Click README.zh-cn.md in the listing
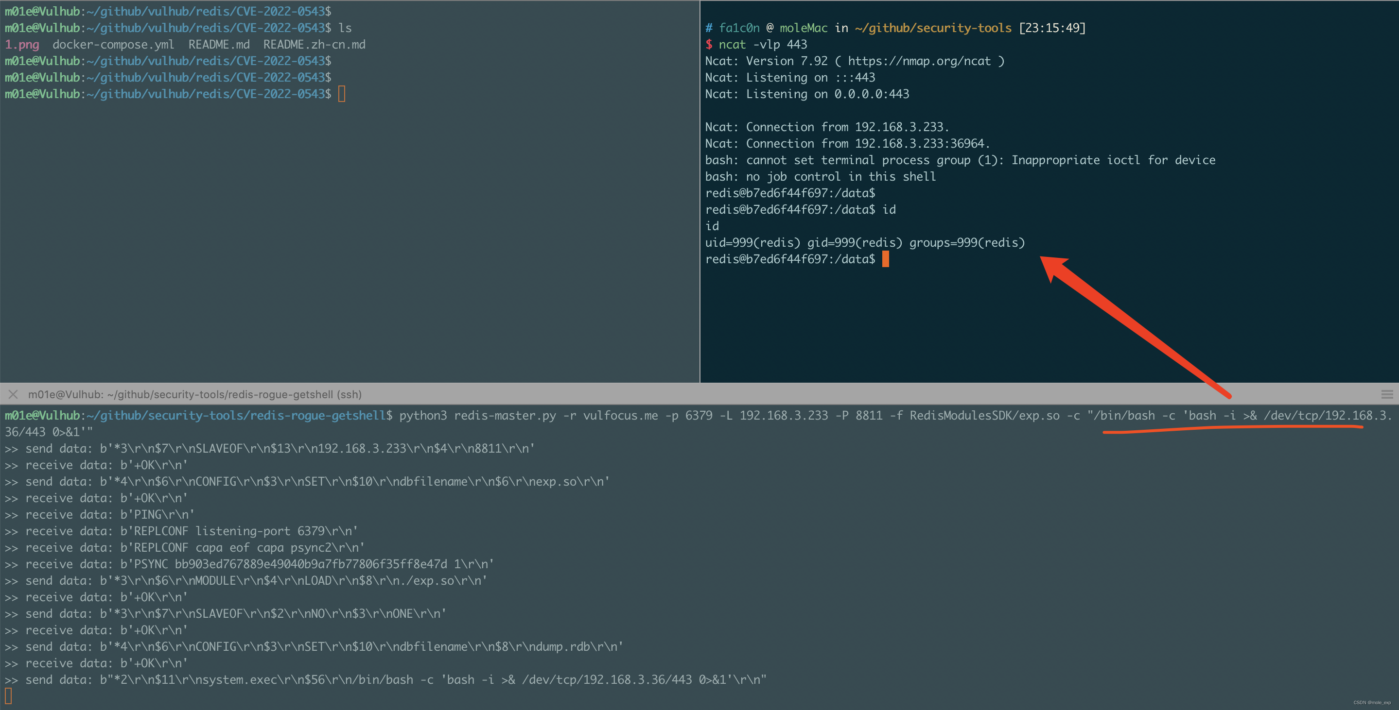 (x=314, y=45)
